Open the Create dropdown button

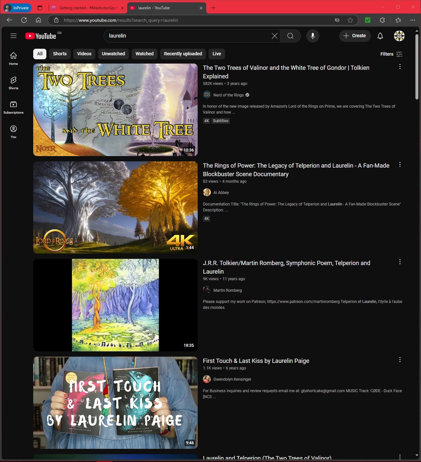355,36
